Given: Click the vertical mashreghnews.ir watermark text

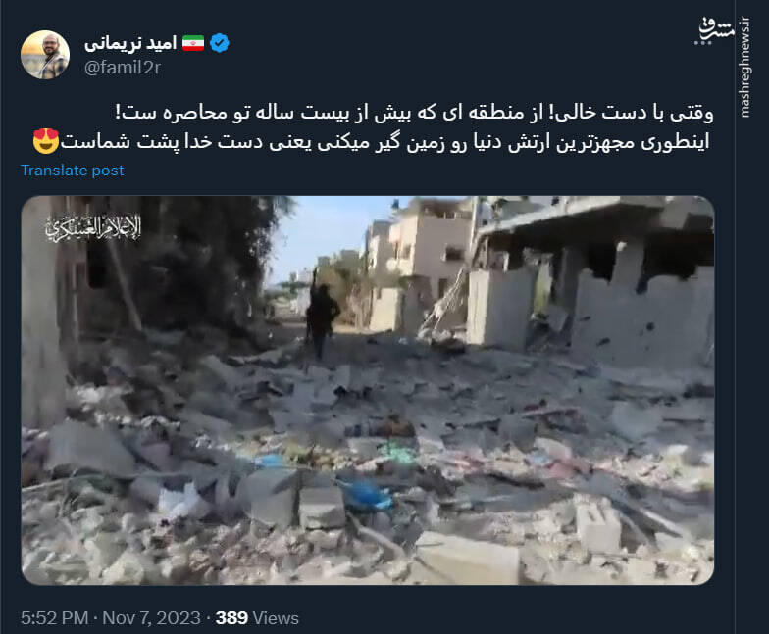Looking at the screenshot, I should point(745,67).
